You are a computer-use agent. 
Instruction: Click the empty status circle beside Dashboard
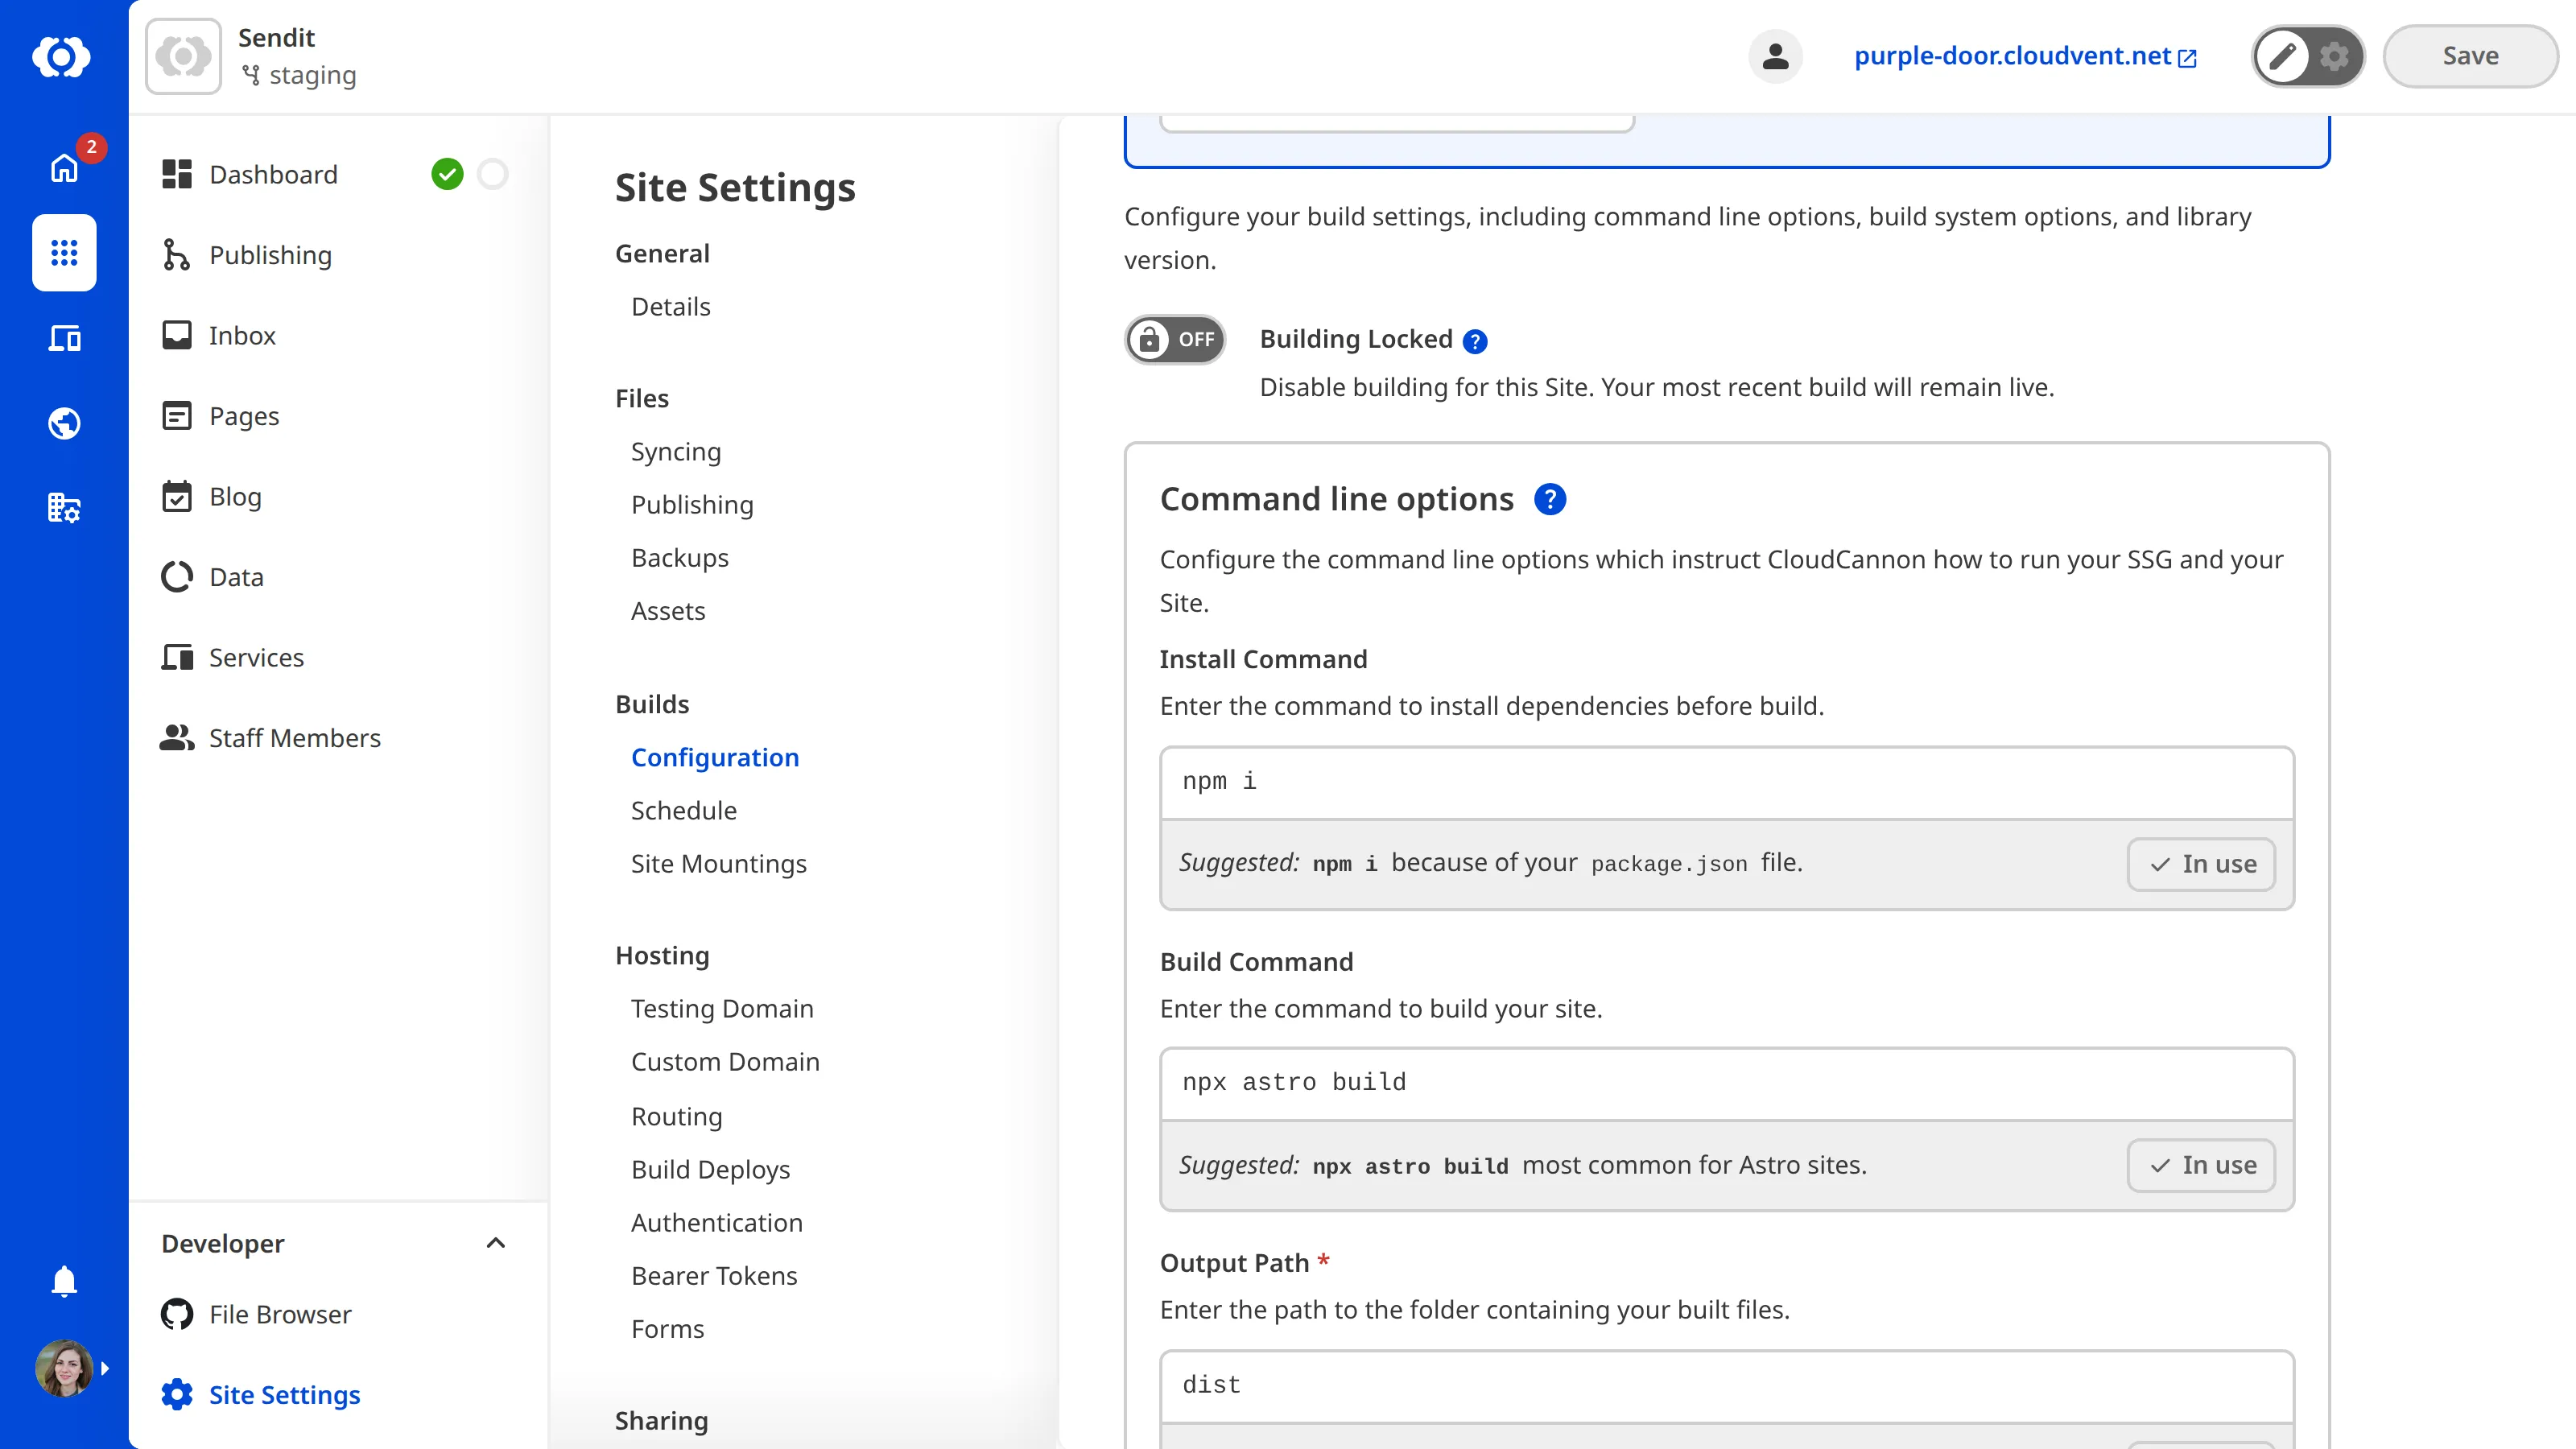tap(492, 174)
